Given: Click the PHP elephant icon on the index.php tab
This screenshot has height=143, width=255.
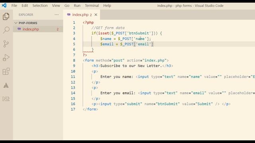Looking at the screenshot, I should tap(69, 15).
